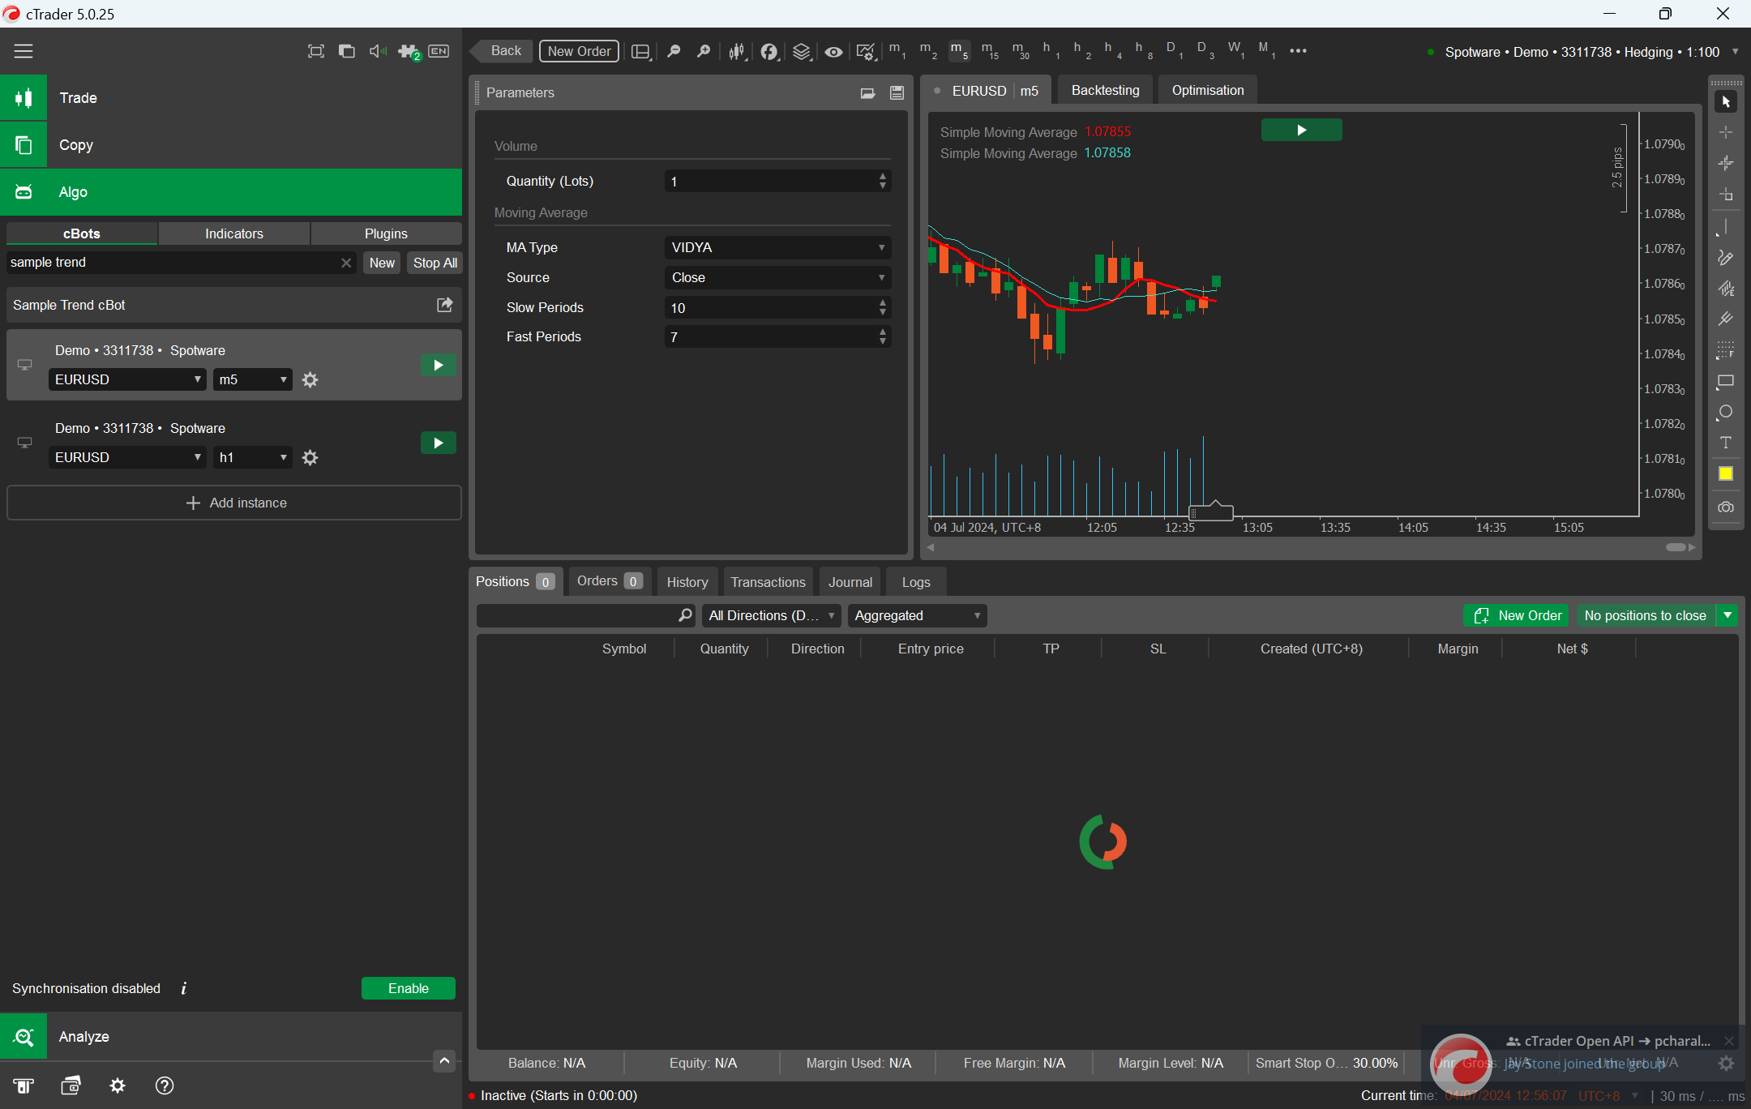Open the m5 timeframe dropdown of first instance
The height and width of the screenshot is (1109, 1751).
click(253, 379)
